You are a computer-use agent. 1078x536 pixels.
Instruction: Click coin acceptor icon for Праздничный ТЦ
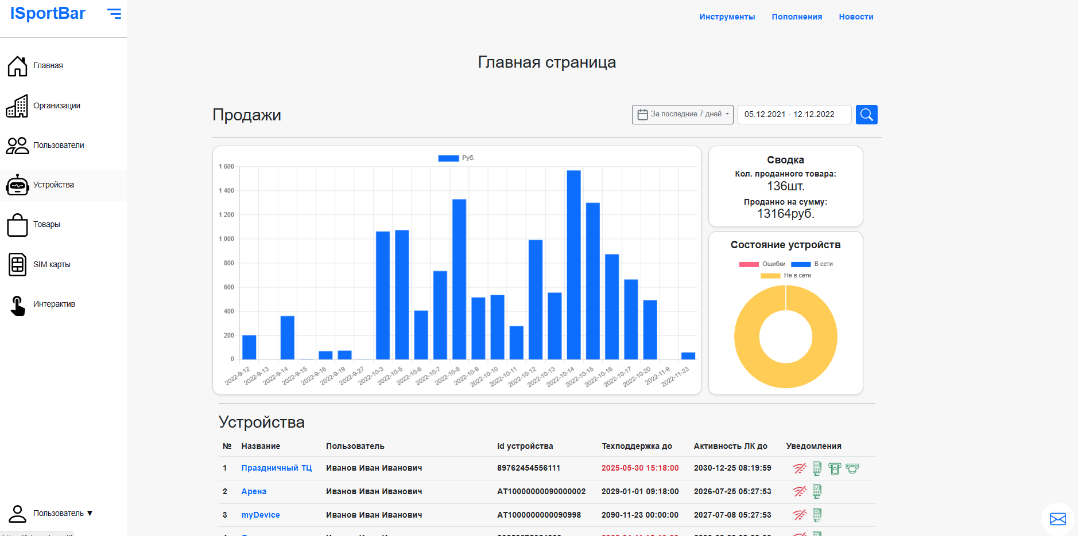[852, 468]
